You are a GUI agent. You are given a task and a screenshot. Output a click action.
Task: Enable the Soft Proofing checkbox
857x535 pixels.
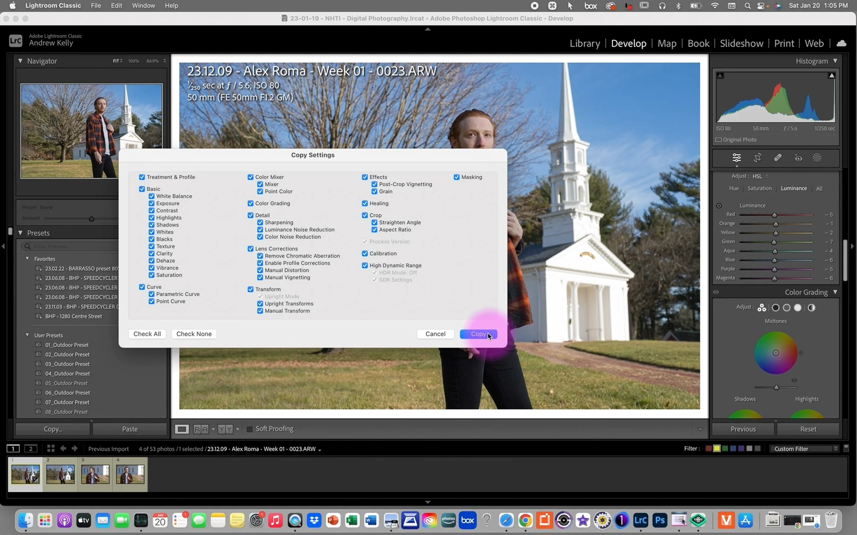[249, 429]
